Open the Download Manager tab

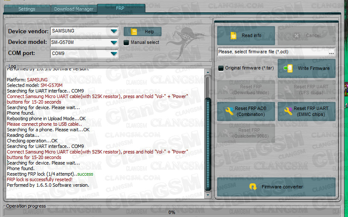coord(74,9)
